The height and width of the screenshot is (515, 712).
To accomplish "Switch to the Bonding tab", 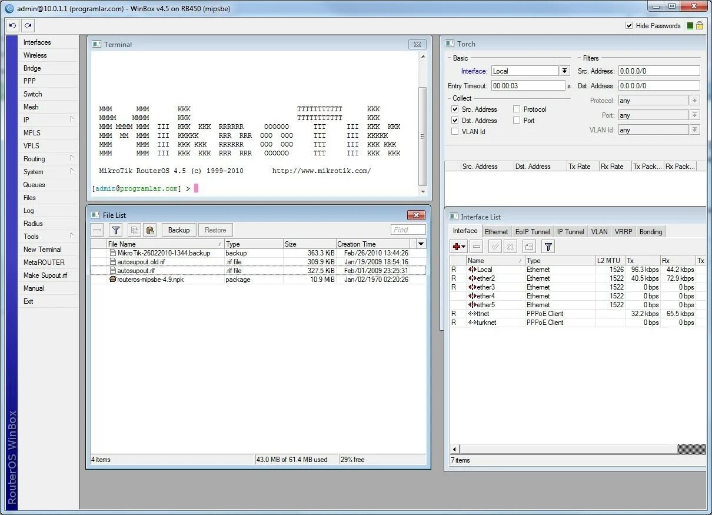I will pyautogui.click(x=651, y=231).
